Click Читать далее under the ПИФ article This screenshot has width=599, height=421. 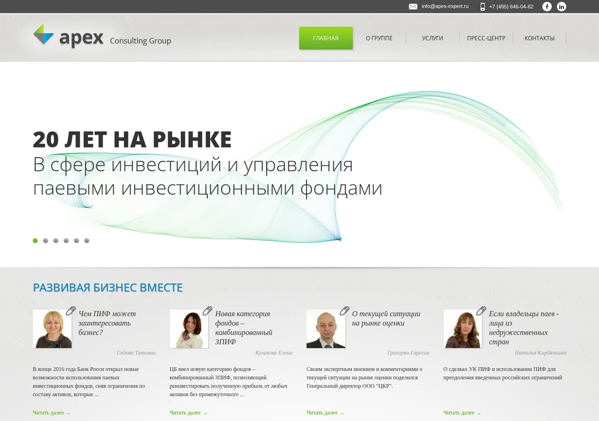51,413
